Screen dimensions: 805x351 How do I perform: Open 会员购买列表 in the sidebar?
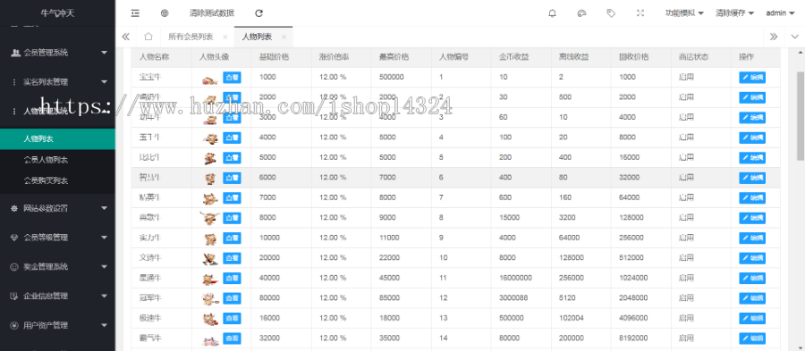point(57,181)
